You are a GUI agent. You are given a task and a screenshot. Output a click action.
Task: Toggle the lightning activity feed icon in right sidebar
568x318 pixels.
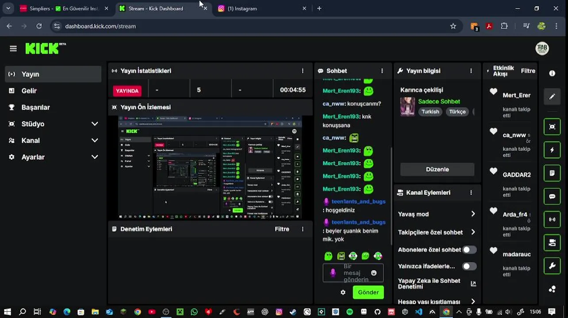pyautogui.click(x=552, y=150)
